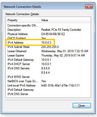Select the IPv6 Default Gateway row

click(48, 90)
